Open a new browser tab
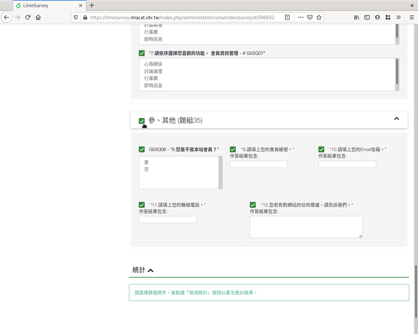The width and height of the screenshot is (418, 334). 92,5
